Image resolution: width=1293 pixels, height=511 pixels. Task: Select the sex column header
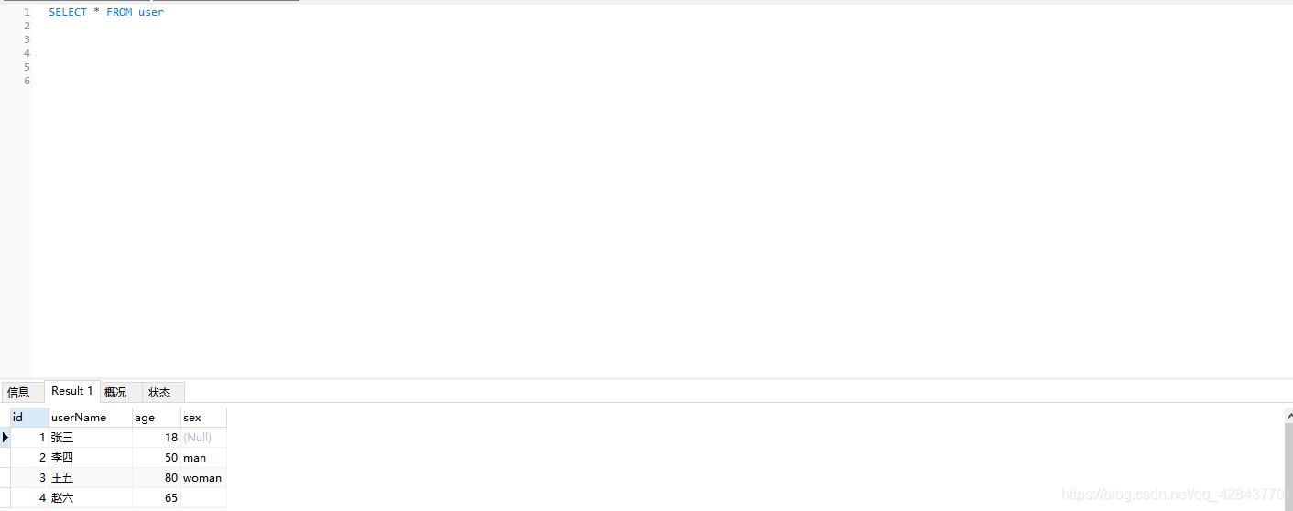[202, 418]
